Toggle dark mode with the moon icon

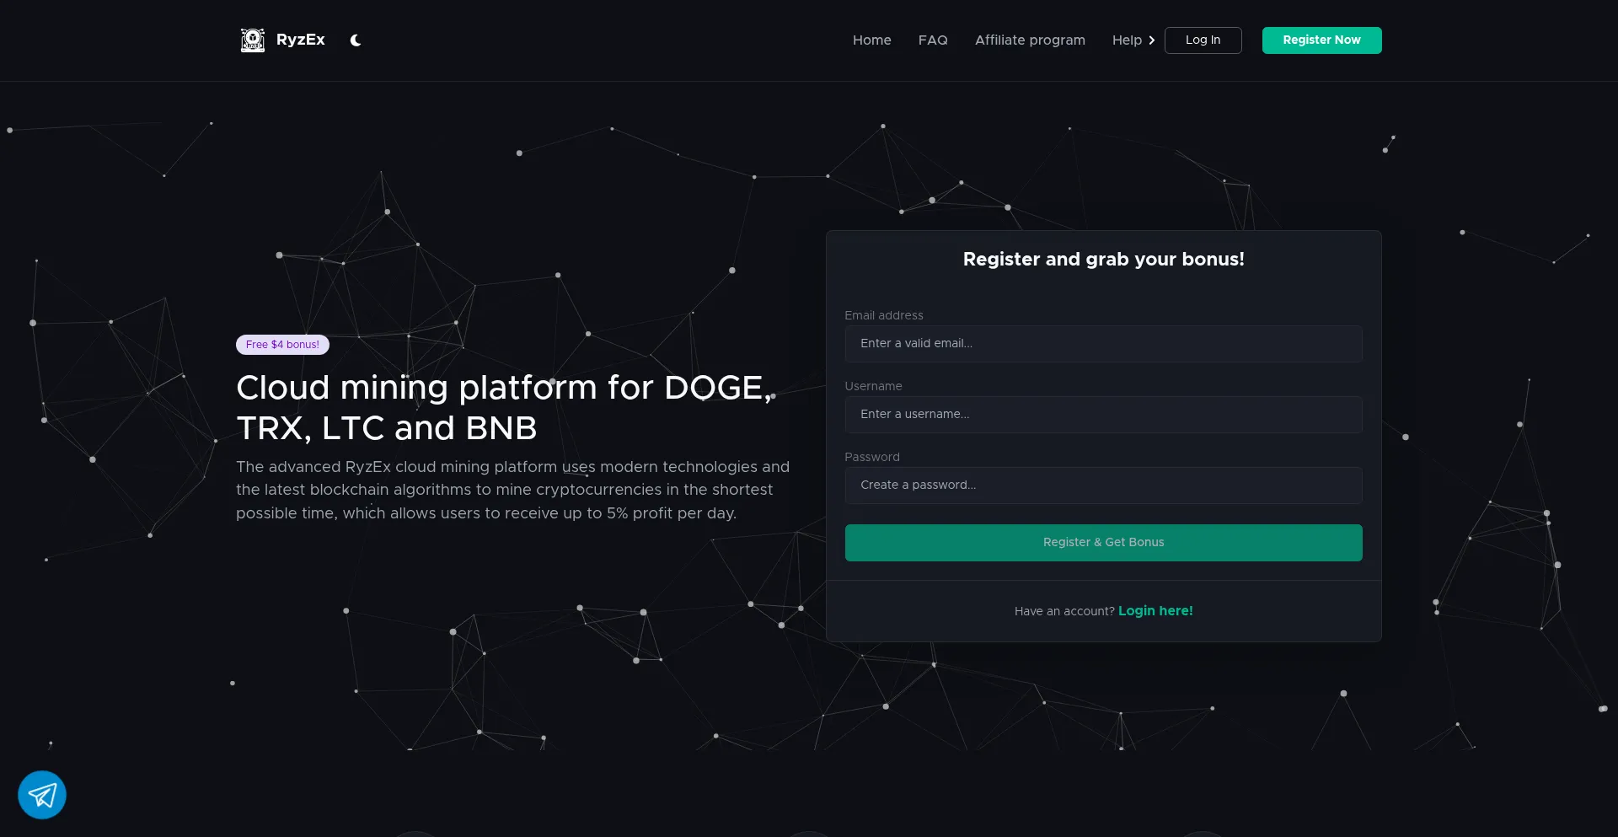(356, 40)
